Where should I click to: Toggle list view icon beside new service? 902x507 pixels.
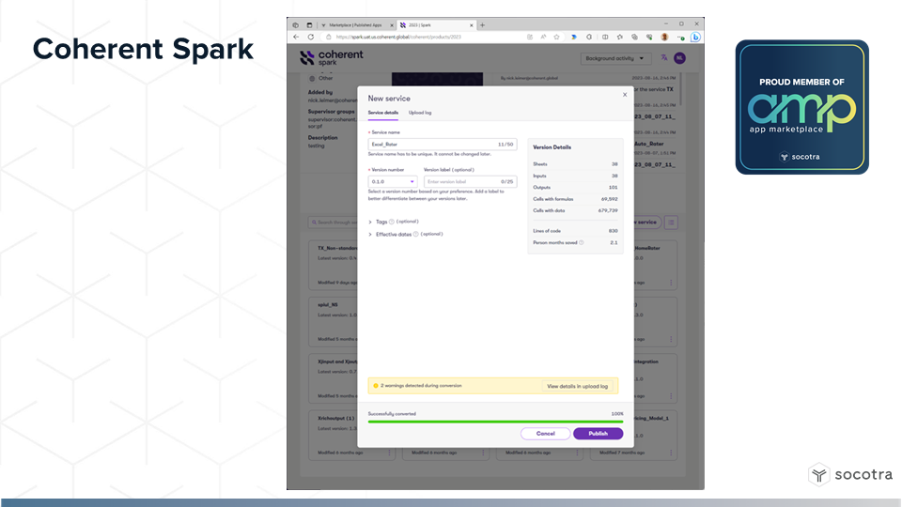[671, 223]
